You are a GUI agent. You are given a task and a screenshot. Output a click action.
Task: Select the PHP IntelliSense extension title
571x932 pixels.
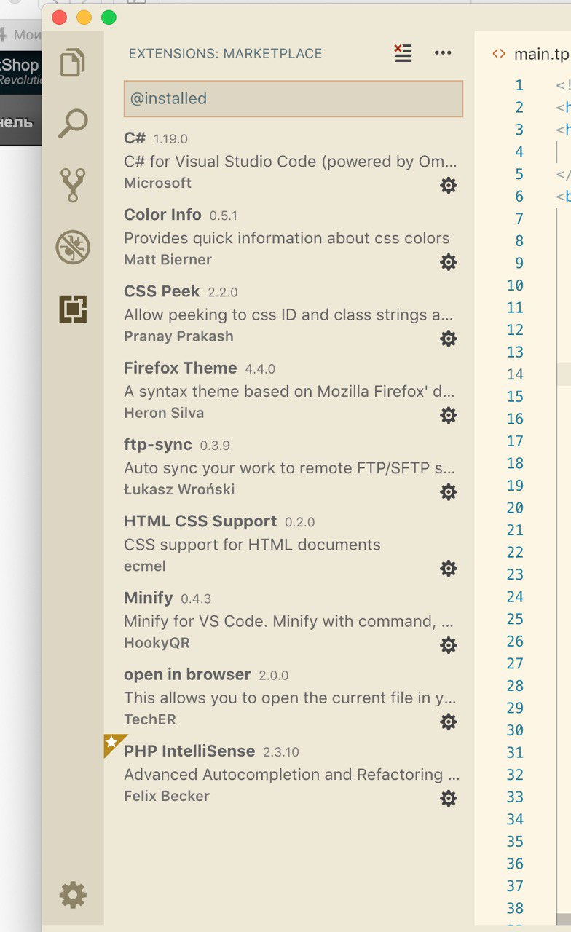[x=189, y=751]
